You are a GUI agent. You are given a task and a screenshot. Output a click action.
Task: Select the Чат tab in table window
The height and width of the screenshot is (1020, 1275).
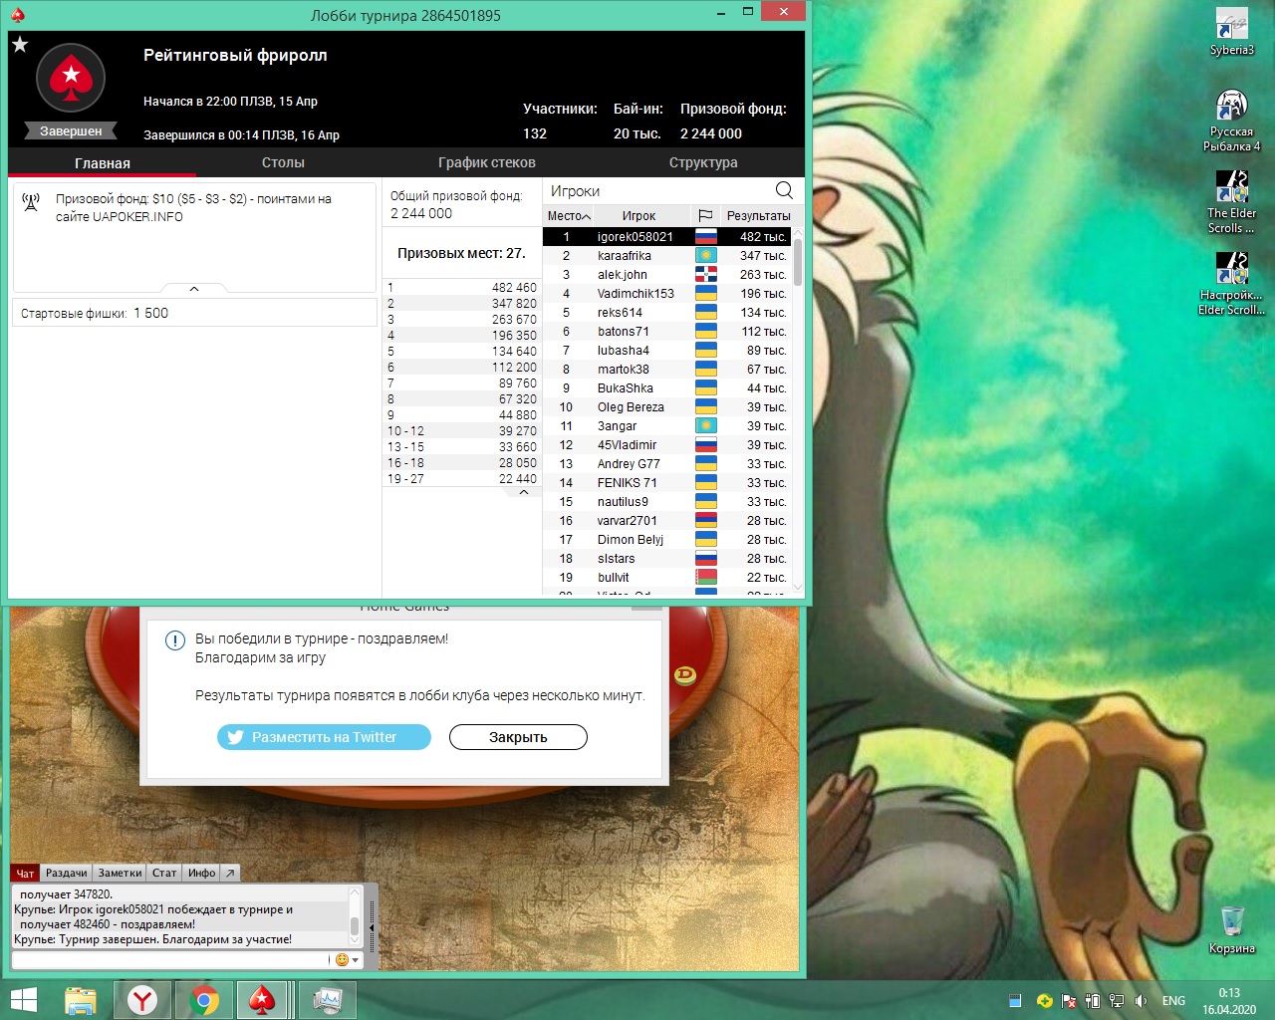25,873
